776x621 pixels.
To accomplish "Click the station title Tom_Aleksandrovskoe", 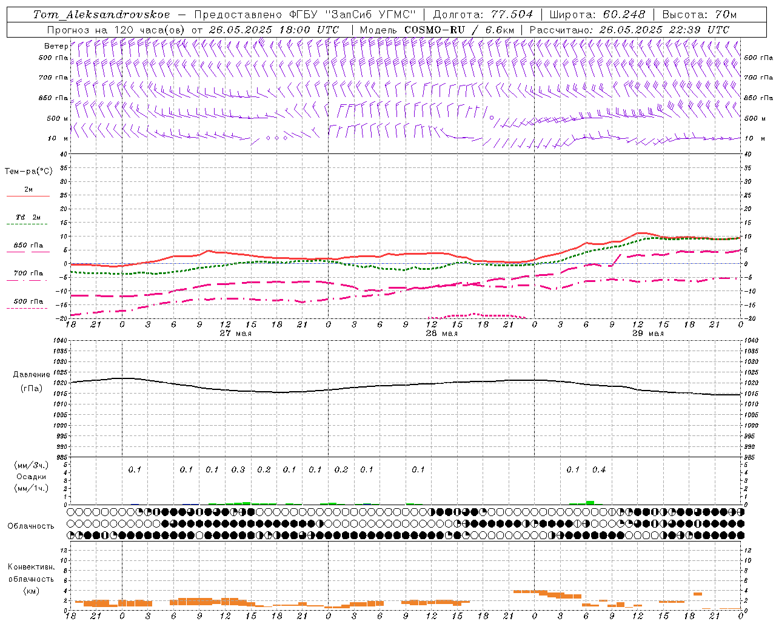I will tap(101, 15).
